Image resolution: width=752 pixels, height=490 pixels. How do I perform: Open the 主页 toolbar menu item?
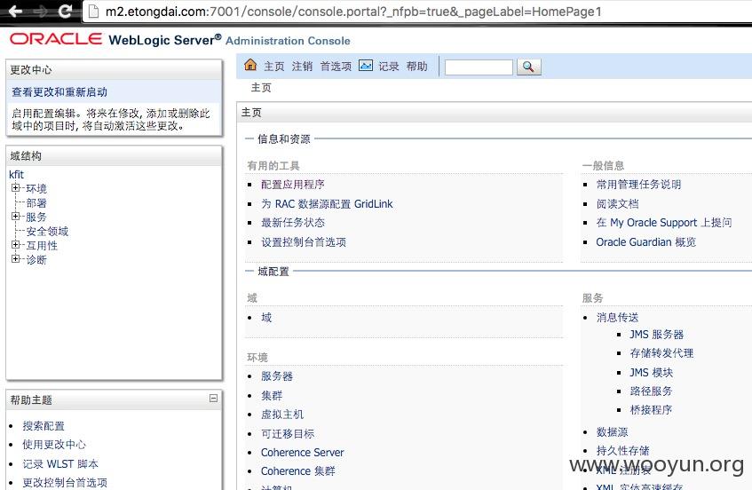pyautogui.click(x=274, y=67)
